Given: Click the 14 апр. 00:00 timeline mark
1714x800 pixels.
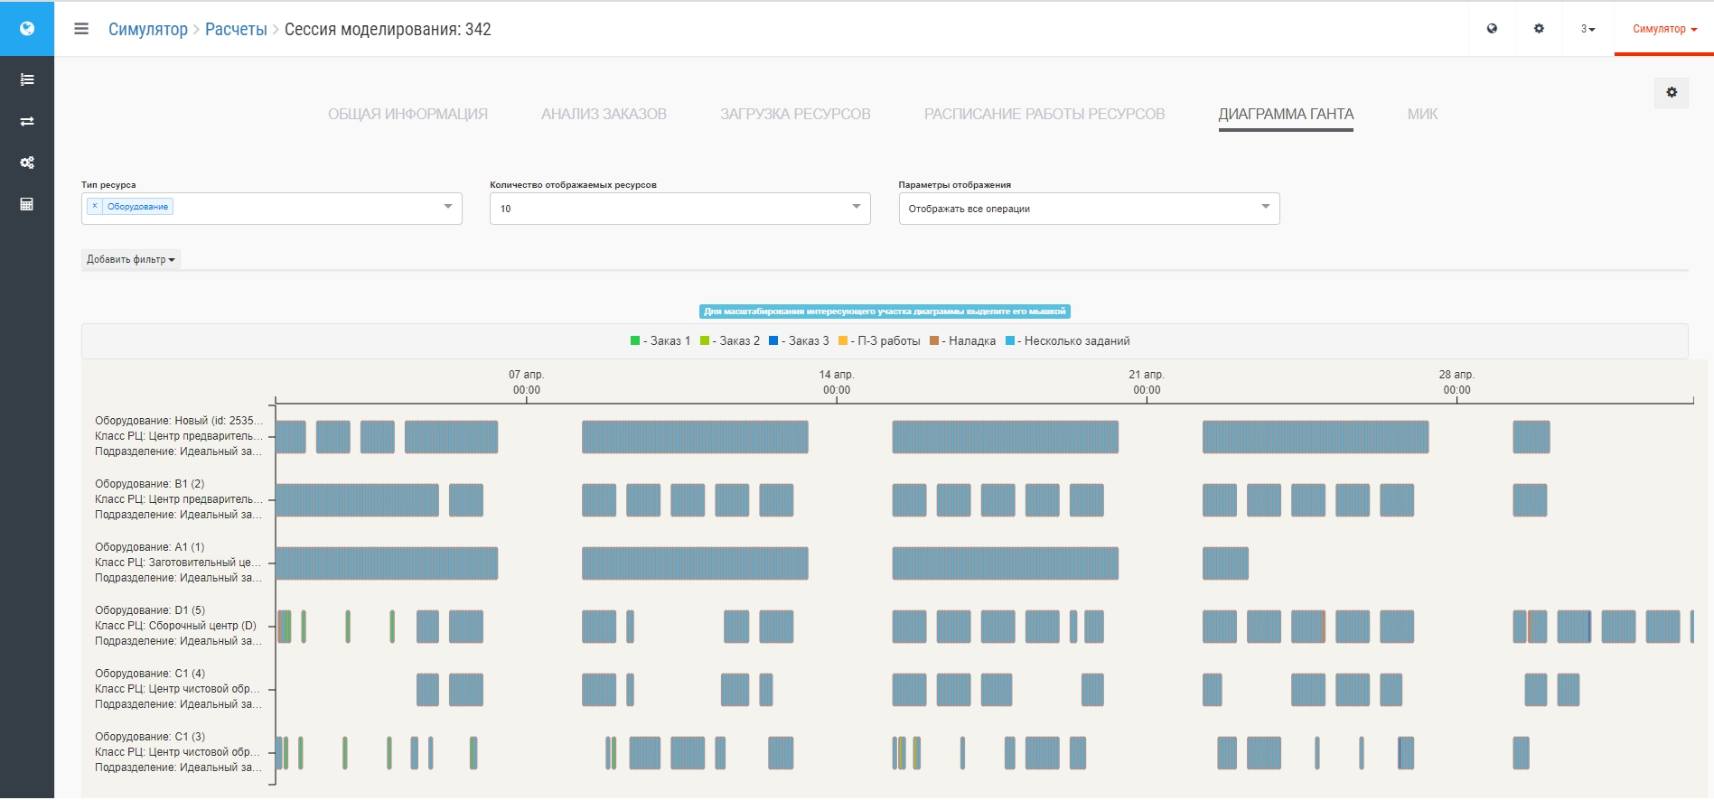Looking at the screenshot, I should click(x=837, y=382).
